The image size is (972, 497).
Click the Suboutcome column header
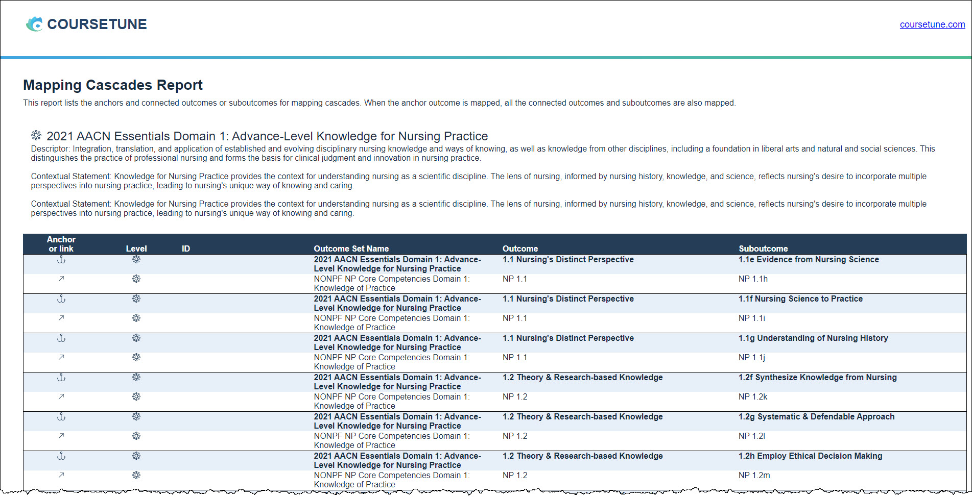[763, 248]
